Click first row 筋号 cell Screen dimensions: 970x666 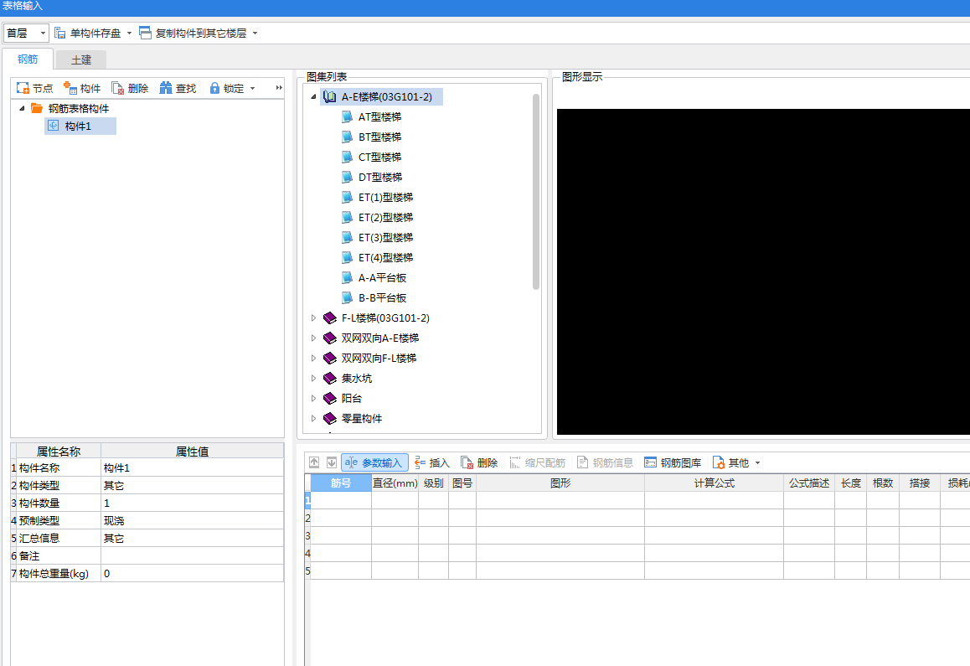(x=341, y=500)
